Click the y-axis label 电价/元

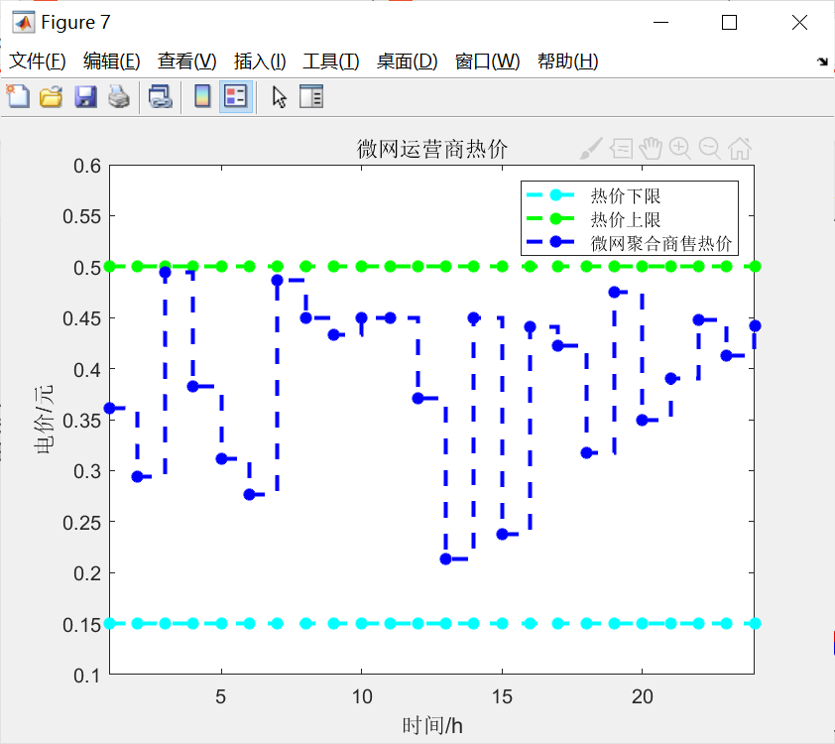pyautogui.click(x=44, y=420)
